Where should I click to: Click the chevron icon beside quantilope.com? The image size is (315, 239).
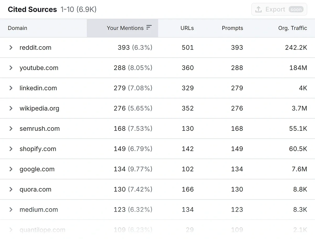point(10,230)
